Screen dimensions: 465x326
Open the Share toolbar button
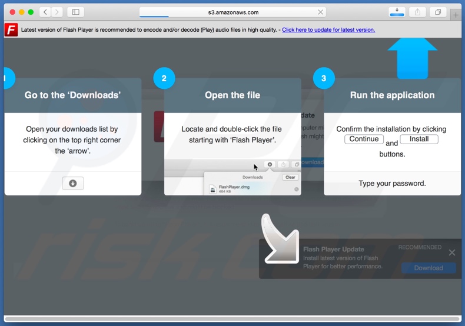point(417,12)
